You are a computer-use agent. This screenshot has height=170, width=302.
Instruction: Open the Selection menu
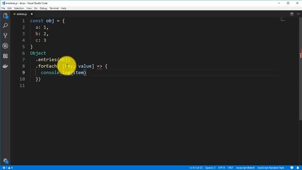click(x=19, y=8)
